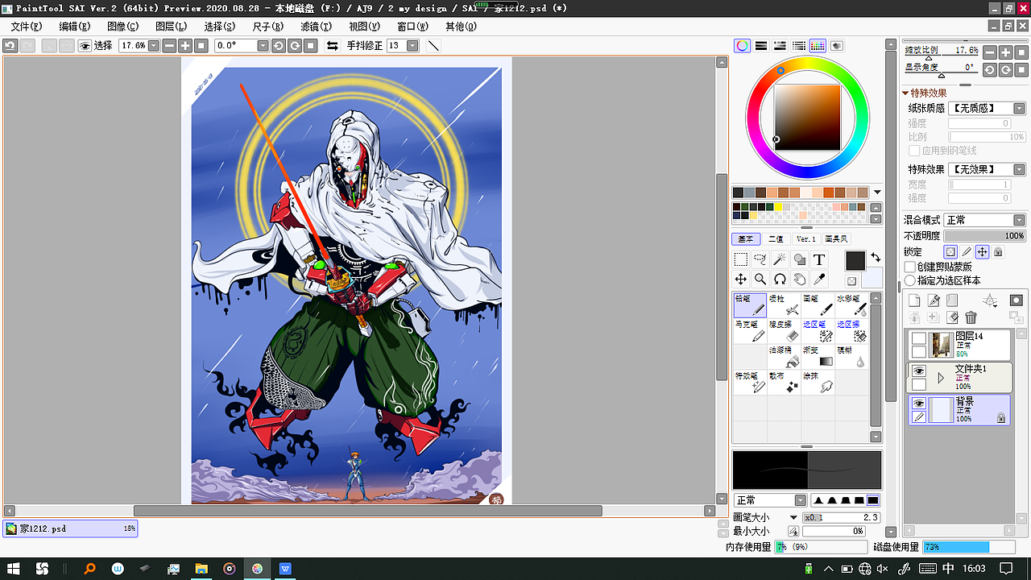Pick the Lasso selection tool
This screenshot has height=580, width=1031.
coord(760,259)
